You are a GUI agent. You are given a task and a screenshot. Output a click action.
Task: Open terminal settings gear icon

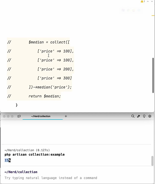coord(150,116)
